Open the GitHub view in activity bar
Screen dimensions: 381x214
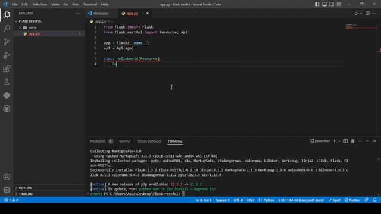click(x=7, y=109)
